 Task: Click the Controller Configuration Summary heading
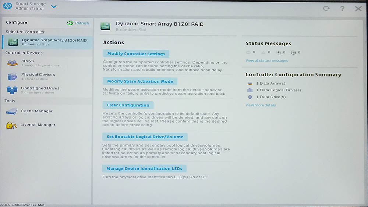click(x=293, y=75)
